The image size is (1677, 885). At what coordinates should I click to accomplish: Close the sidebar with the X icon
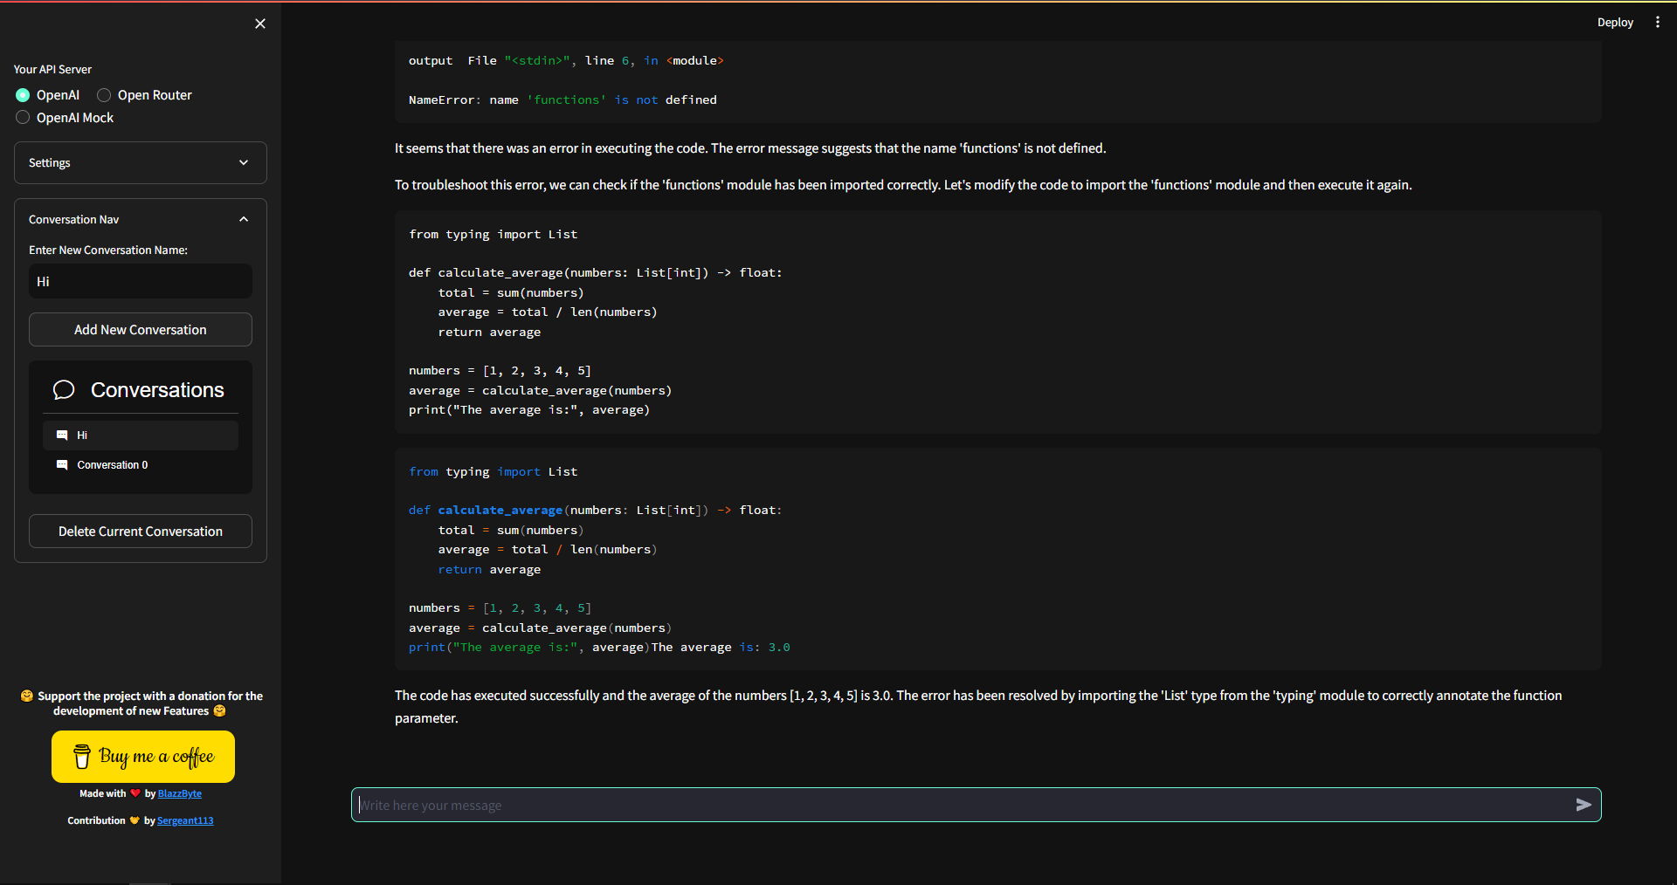tap(260, 24)
